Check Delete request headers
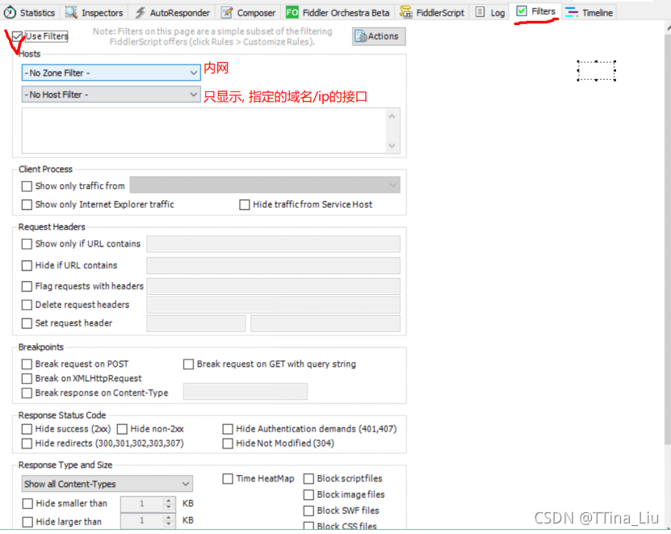The width and height of the screenshot is (671, 534). point(27,305)
